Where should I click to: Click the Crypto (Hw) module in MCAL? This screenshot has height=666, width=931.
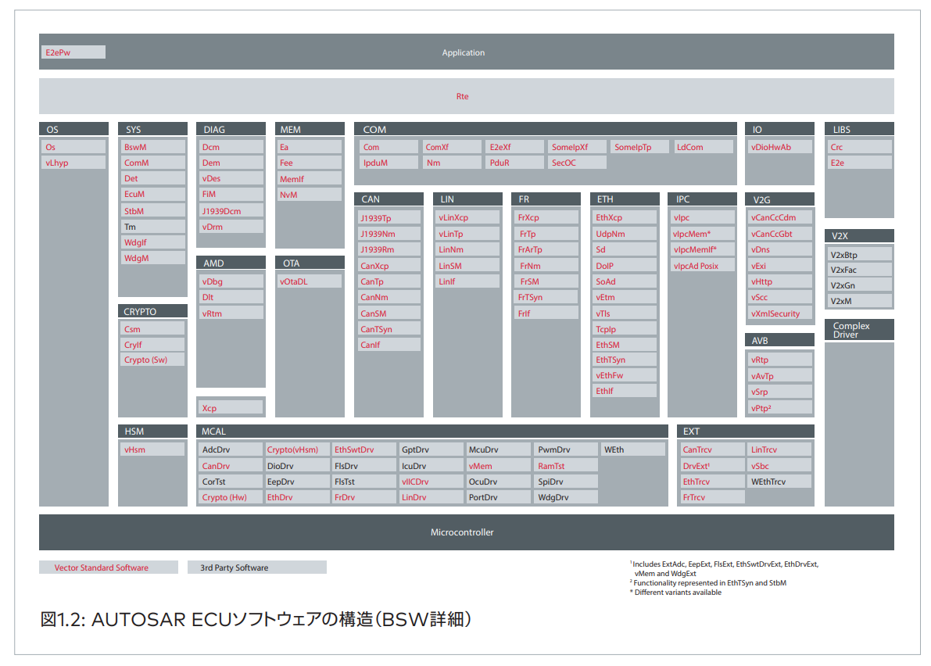coord(231,497)
